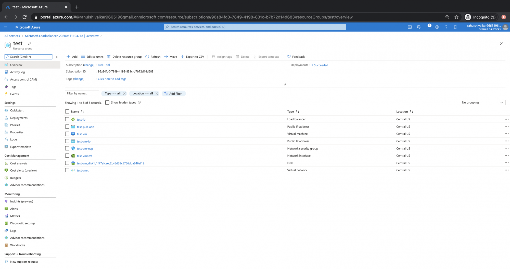Open Activity log in sidebar
This screenshot has height=269, width=510.
pyautogui.click(x=17, y=72)
